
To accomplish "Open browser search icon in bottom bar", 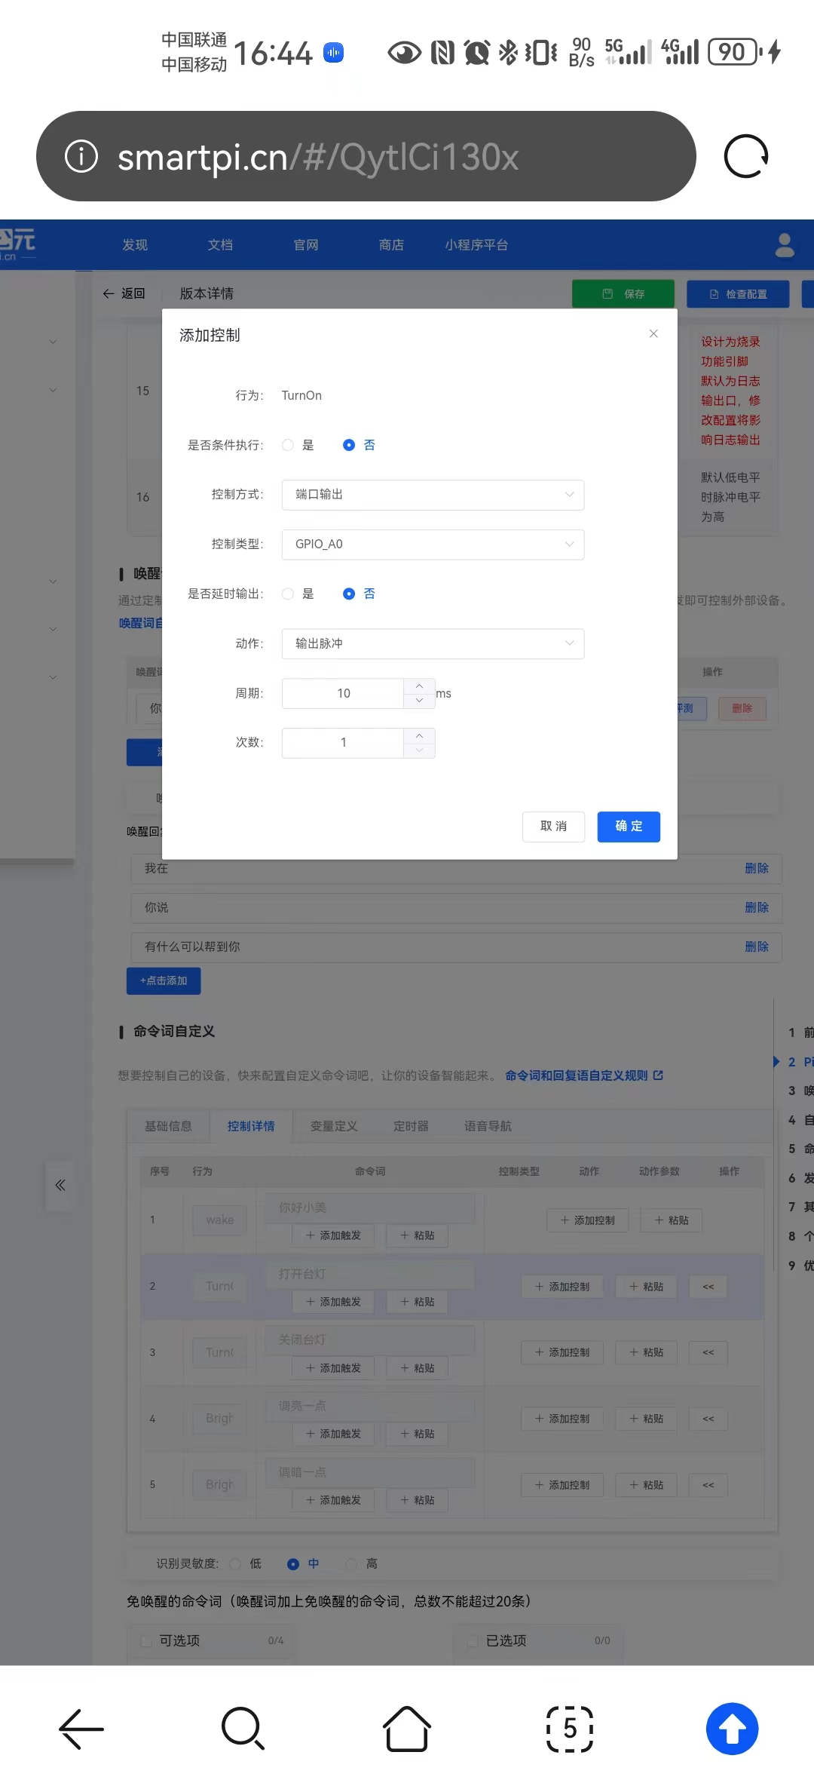I will pos(243,1728).
